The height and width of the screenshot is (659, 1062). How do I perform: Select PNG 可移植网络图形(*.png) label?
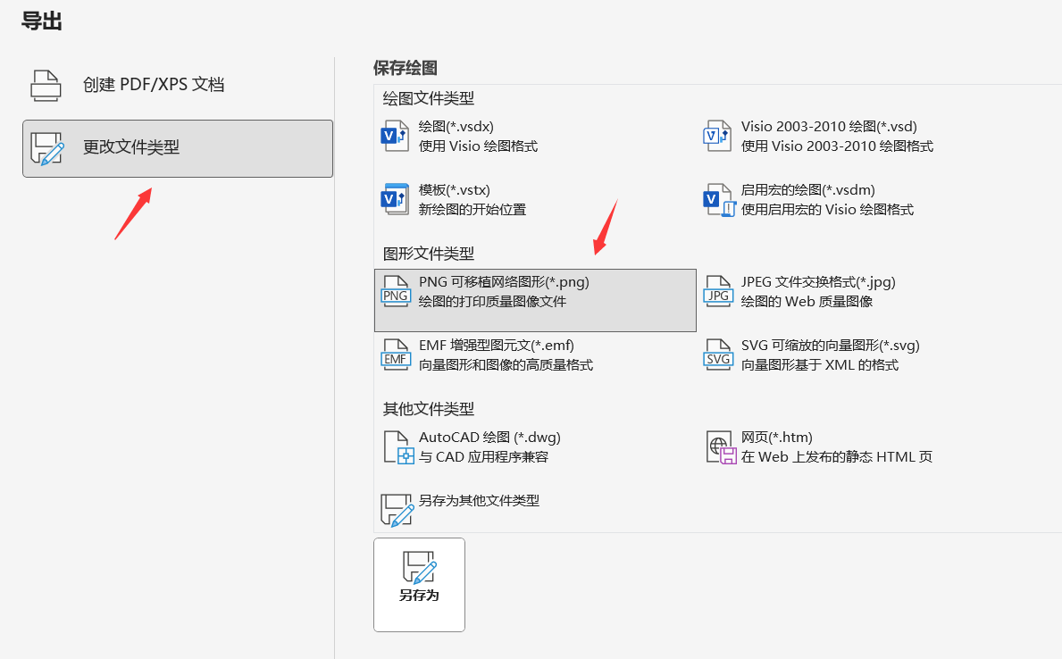(x=504, y=282)
